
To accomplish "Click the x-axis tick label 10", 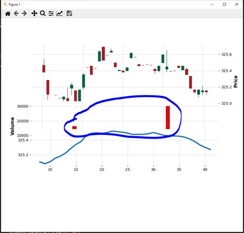I will (50, 169).
